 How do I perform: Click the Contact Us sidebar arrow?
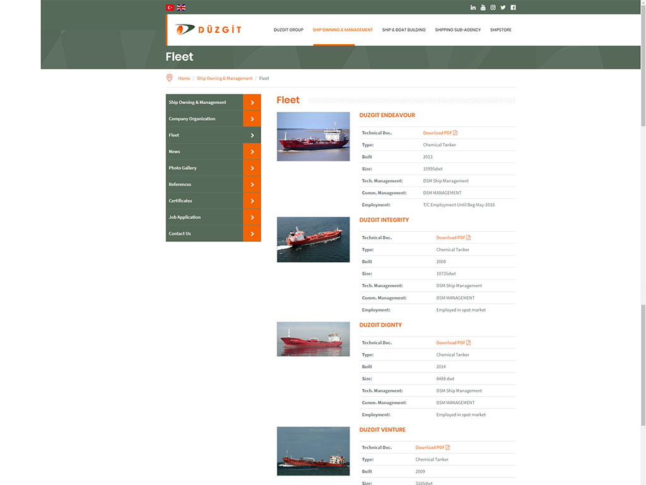252,234
